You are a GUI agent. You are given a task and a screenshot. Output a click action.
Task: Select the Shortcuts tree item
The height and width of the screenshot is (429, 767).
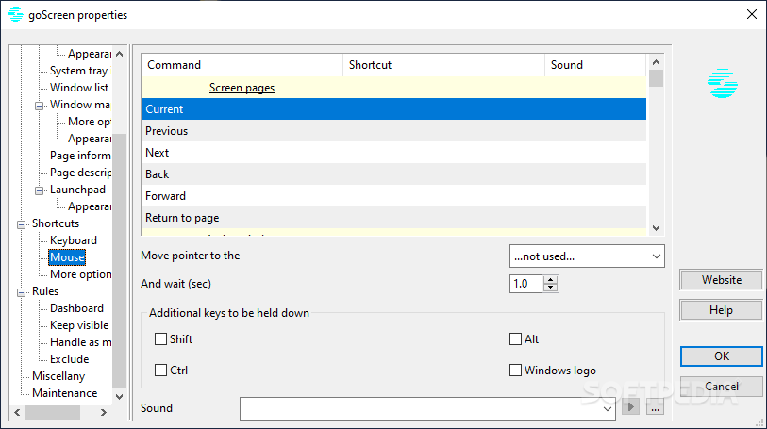56,223
